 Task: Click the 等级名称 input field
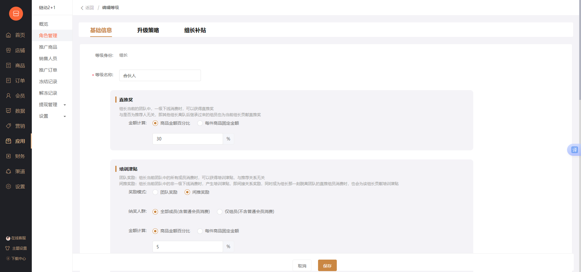tap(160, 75)
